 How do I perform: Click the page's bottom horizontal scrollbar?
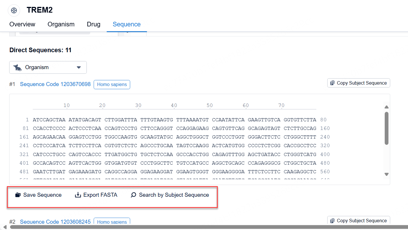coord(201,227)
